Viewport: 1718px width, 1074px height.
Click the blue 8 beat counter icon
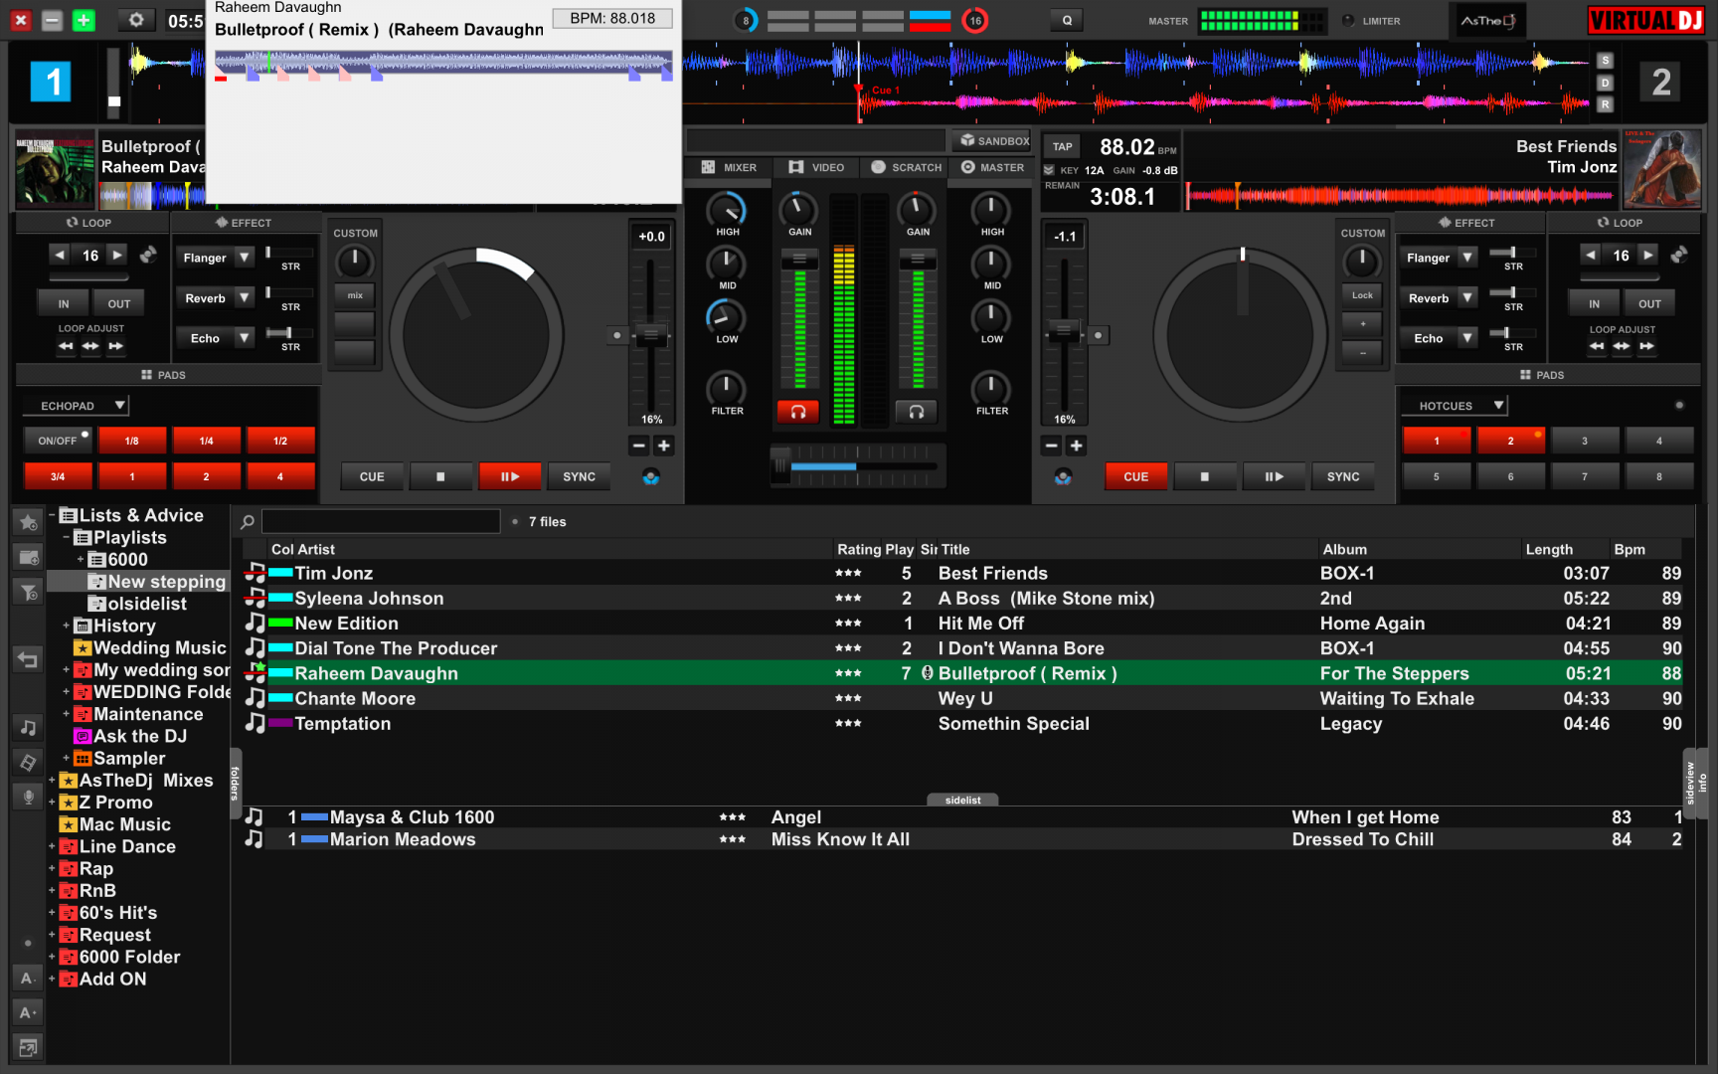pos(746,20)
